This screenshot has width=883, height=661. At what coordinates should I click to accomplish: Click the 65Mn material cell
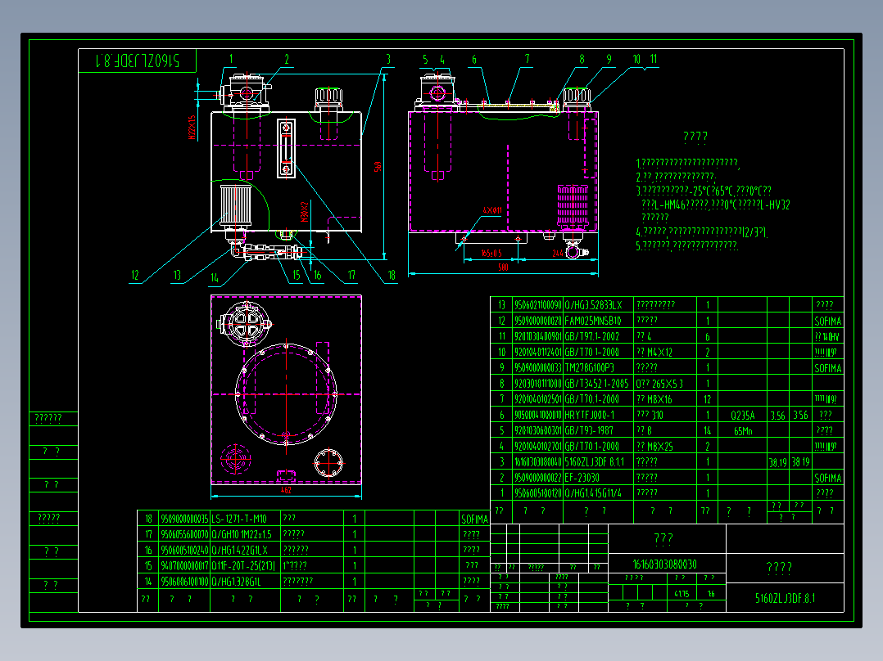(743, 431)
